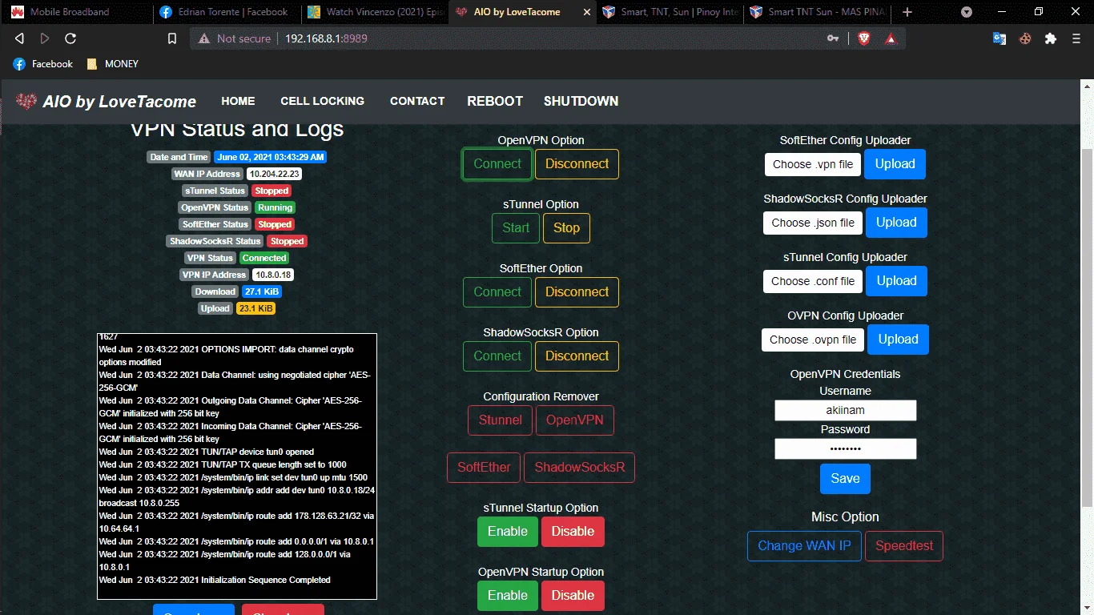Click the browser back arrow
1094x615 pixels.
tap(20, 38)
